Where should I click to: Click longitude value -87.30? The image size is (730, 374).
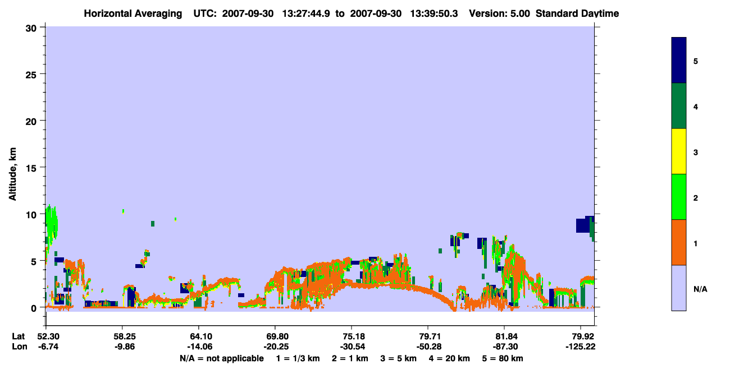click(x=505, y=347)
